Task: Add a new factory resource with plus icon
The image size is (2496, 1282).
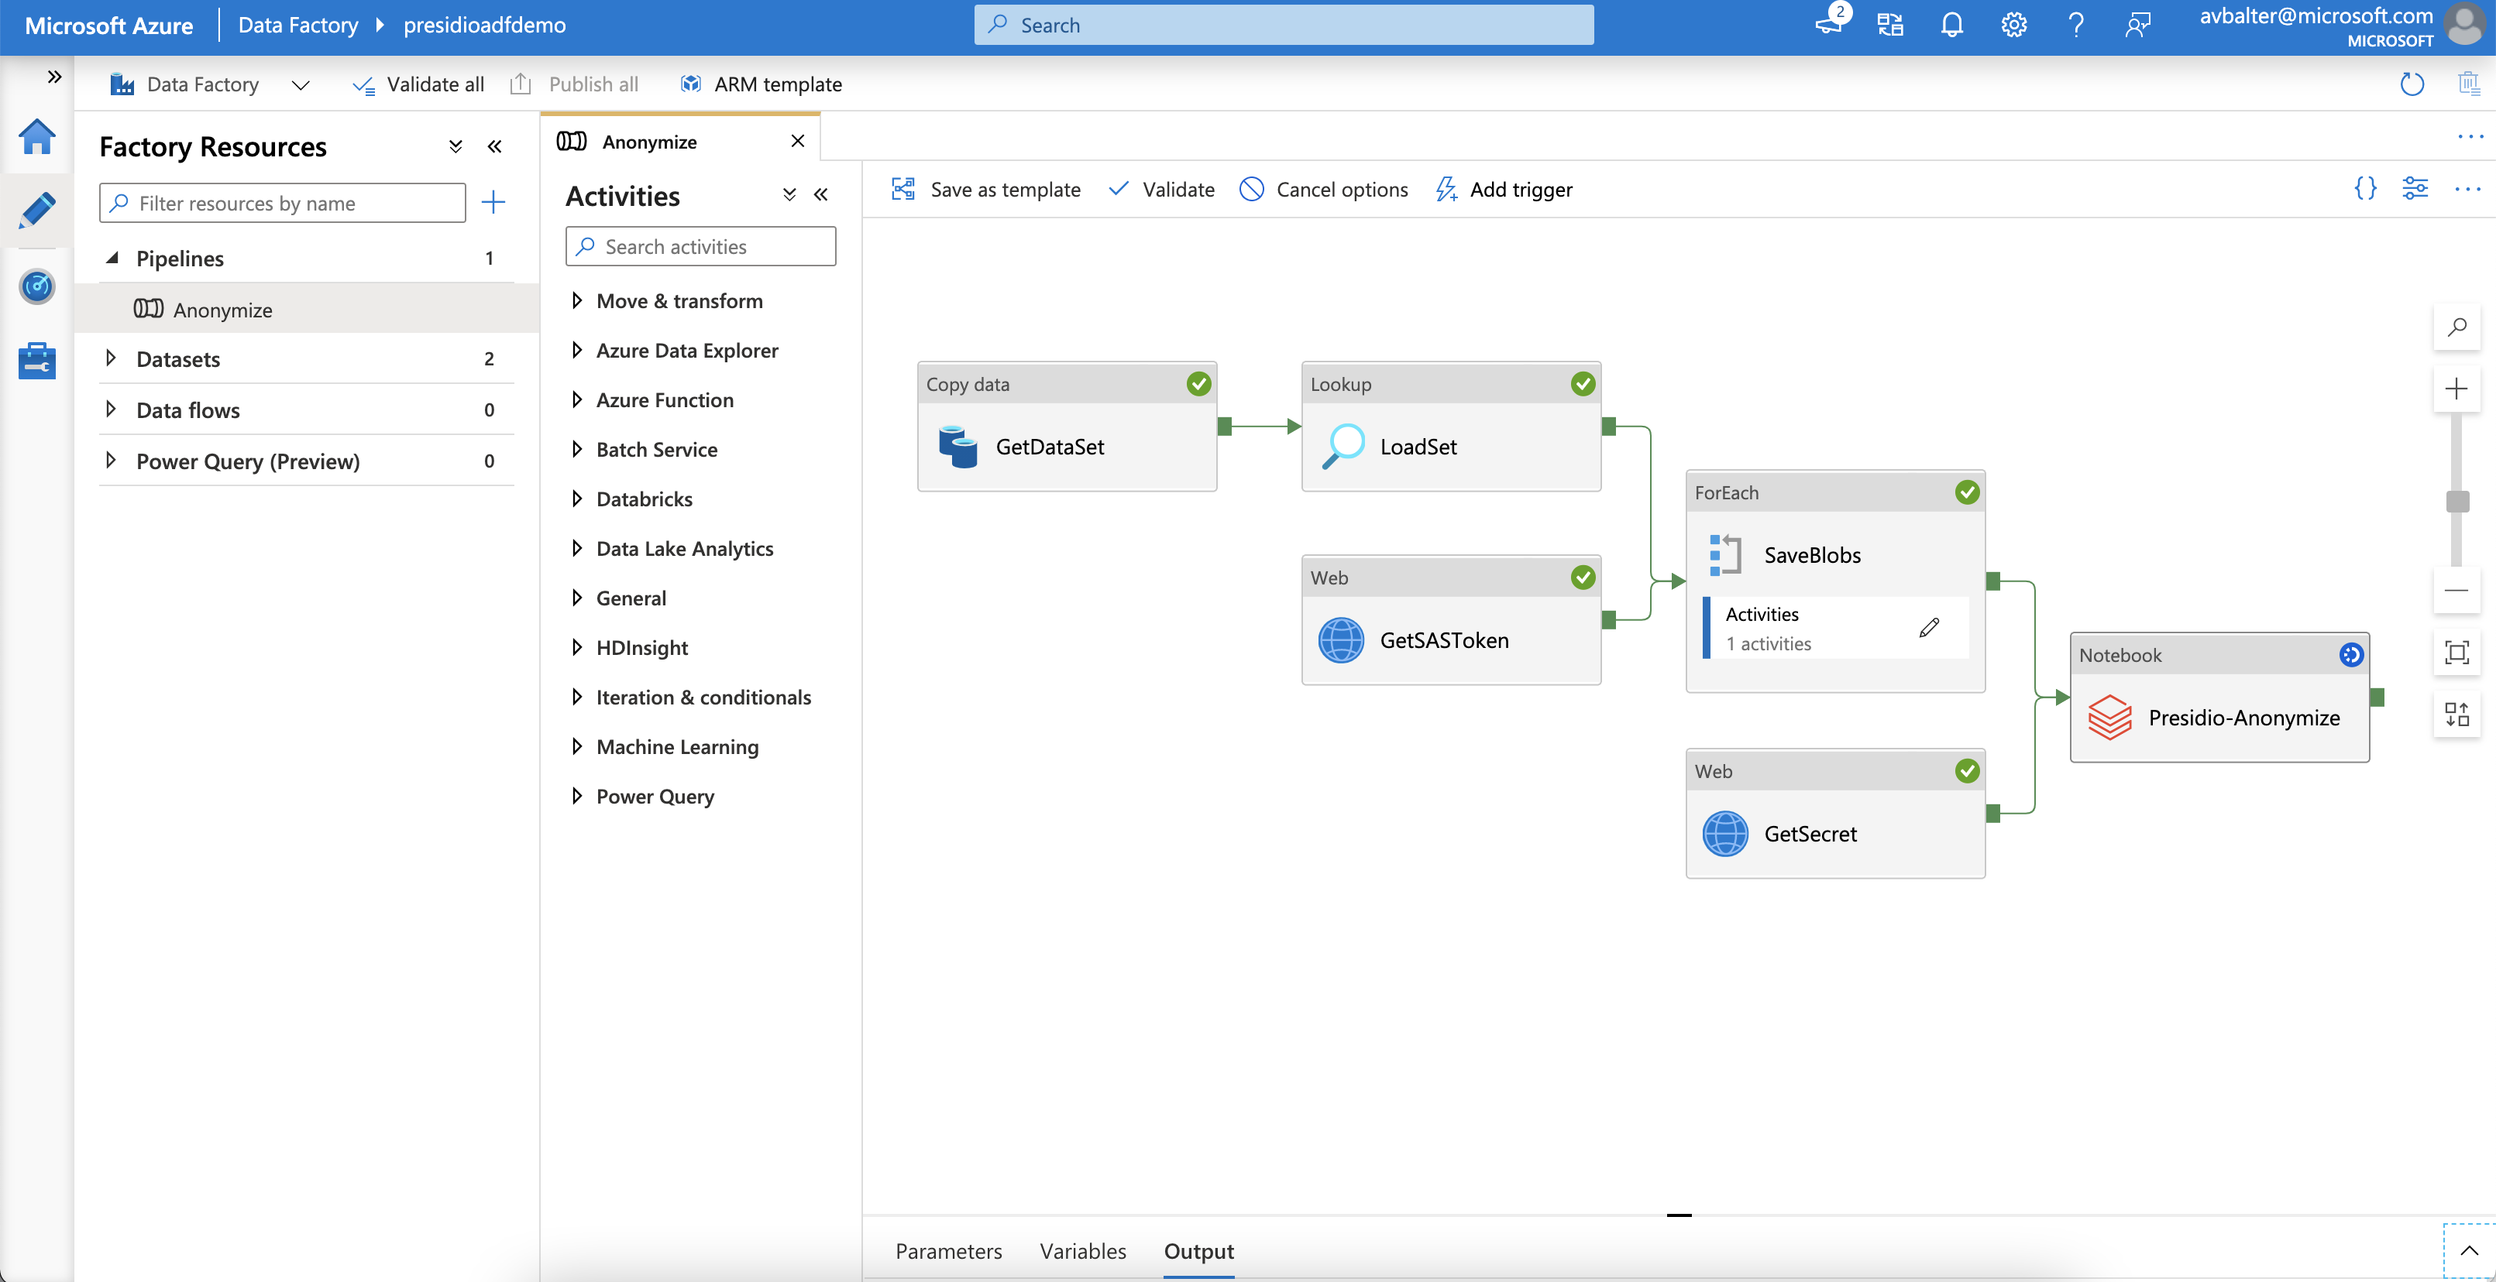Action: [493, 202]
